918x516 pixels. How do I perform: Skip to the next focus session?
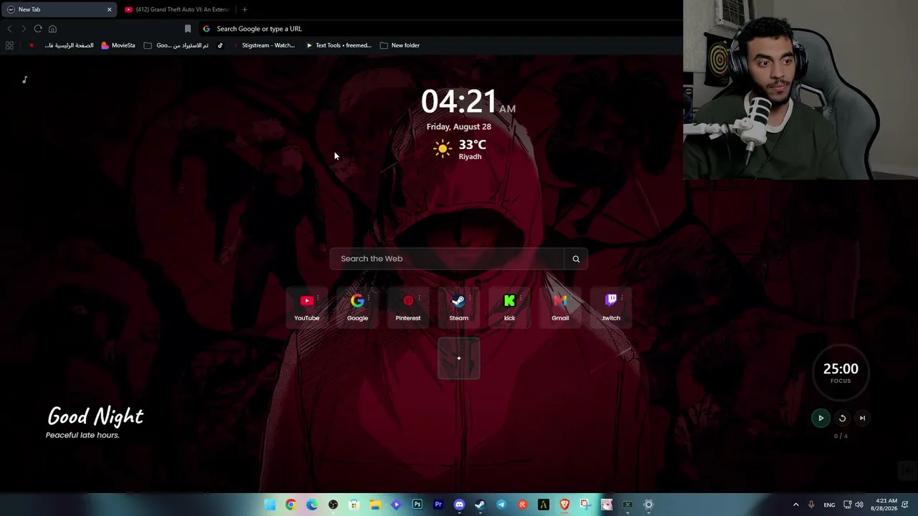[862, 418]
